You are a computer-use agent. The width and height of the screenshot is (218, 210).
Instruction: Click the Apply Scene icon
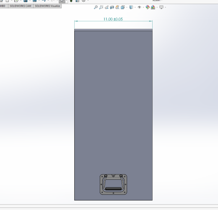click(153, 7)
